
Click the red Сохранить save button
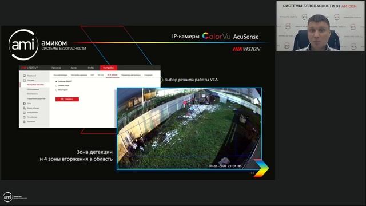click(x=67, y=99)
